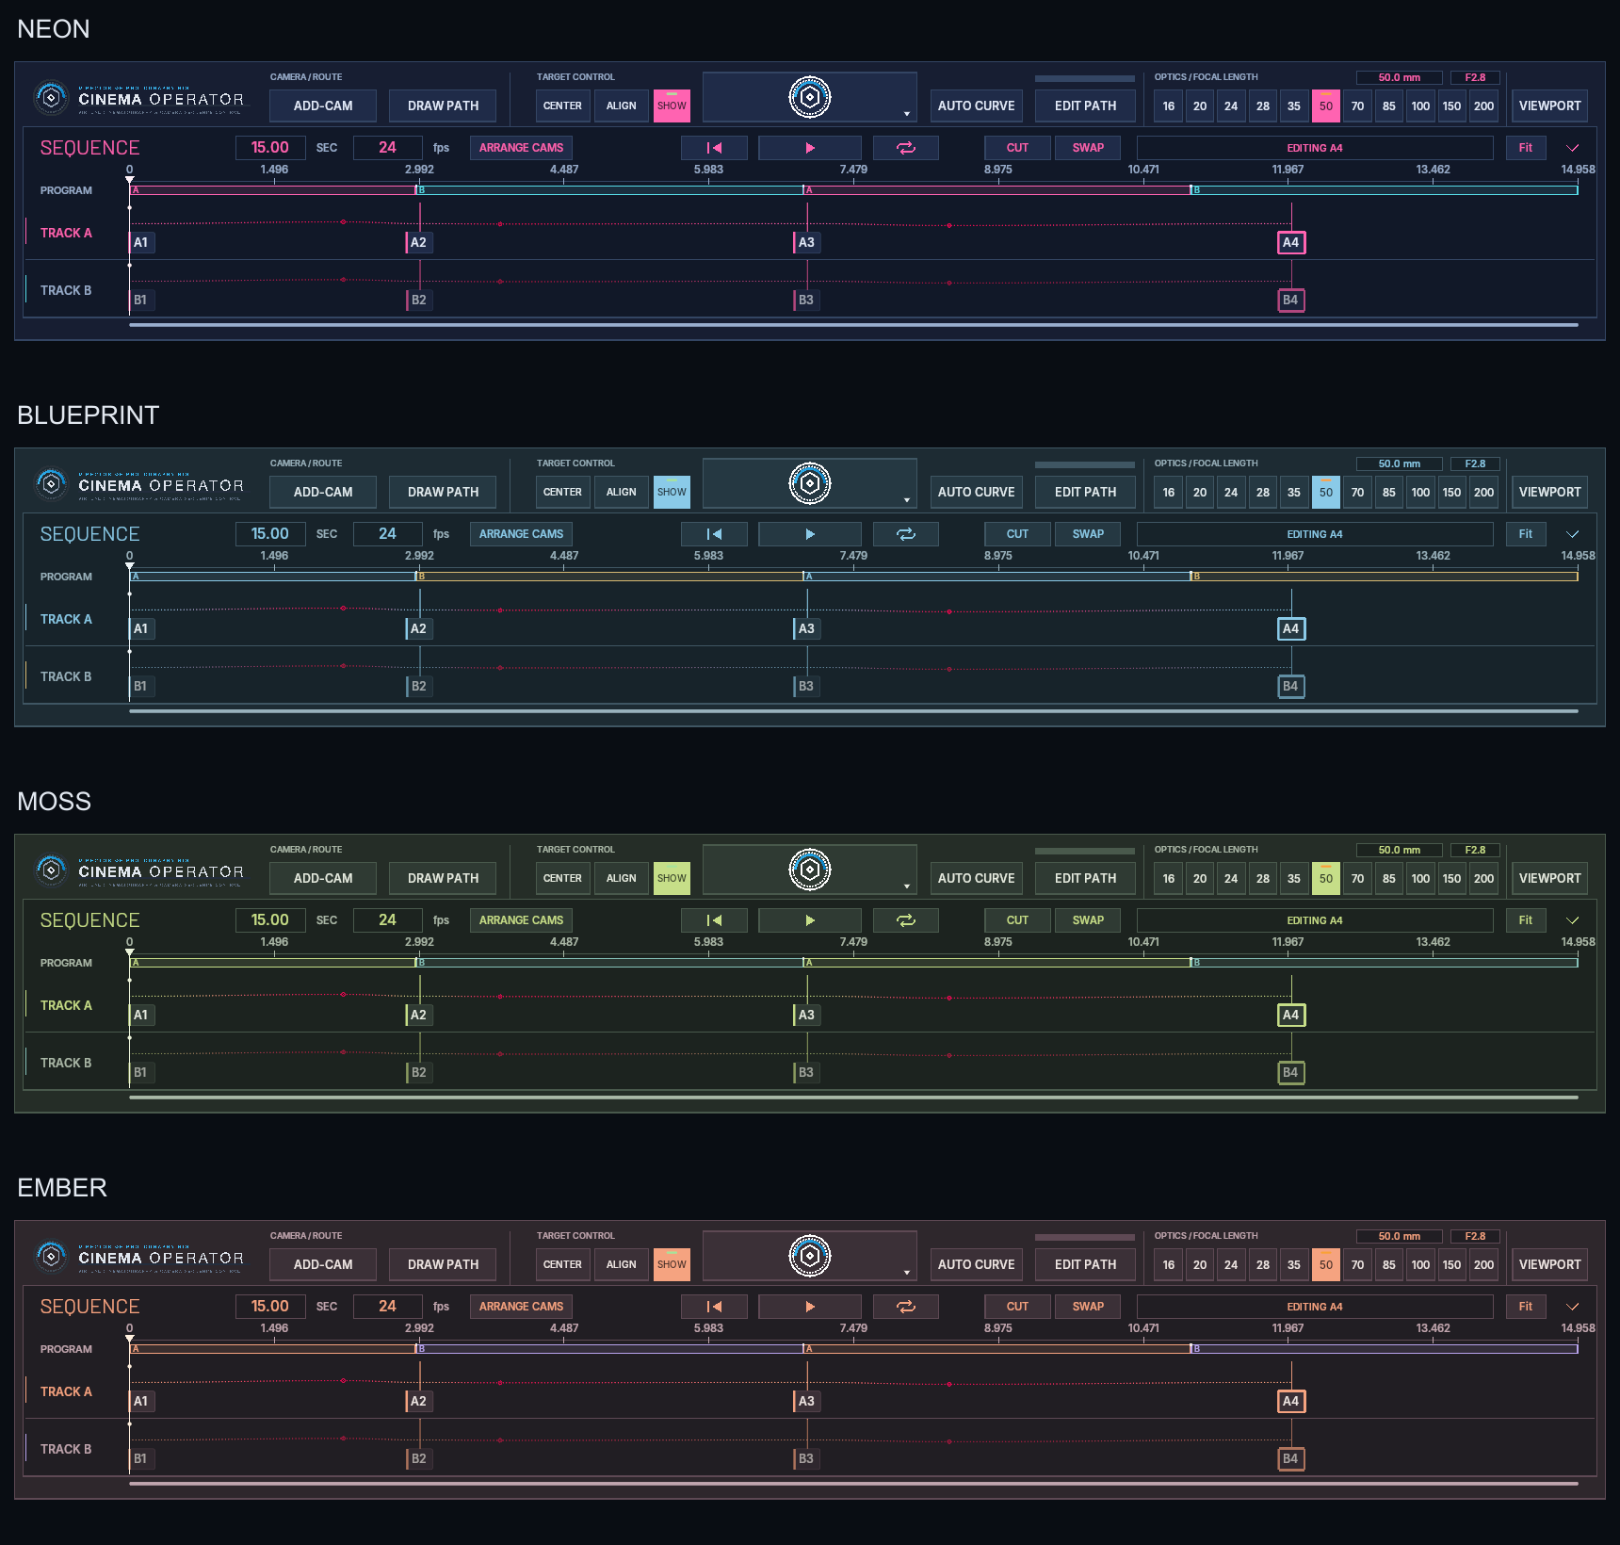1620x1545 pixels.
Task: Click the target hexagon icon in Moss panel
Action: (x=810, y=870)
